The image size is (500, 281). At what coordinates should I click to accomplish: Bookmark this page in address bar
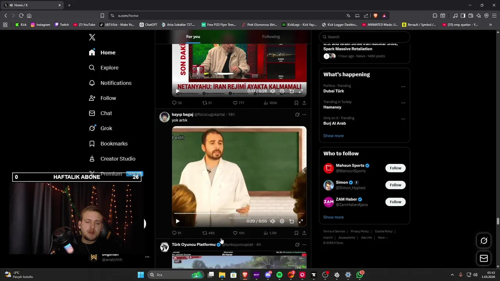pyautogui.click(x=102, y=16)
